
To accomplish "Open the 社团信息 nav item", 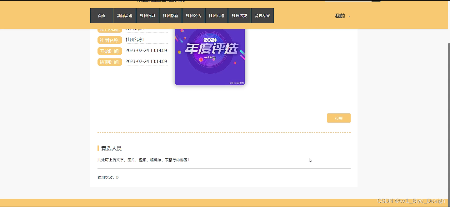I will 147,16.
